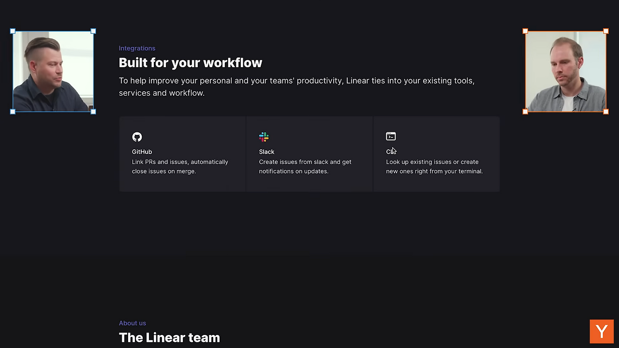Click "The Linear team" heading
Screen dimensions: 619x348
pos(169,337)
